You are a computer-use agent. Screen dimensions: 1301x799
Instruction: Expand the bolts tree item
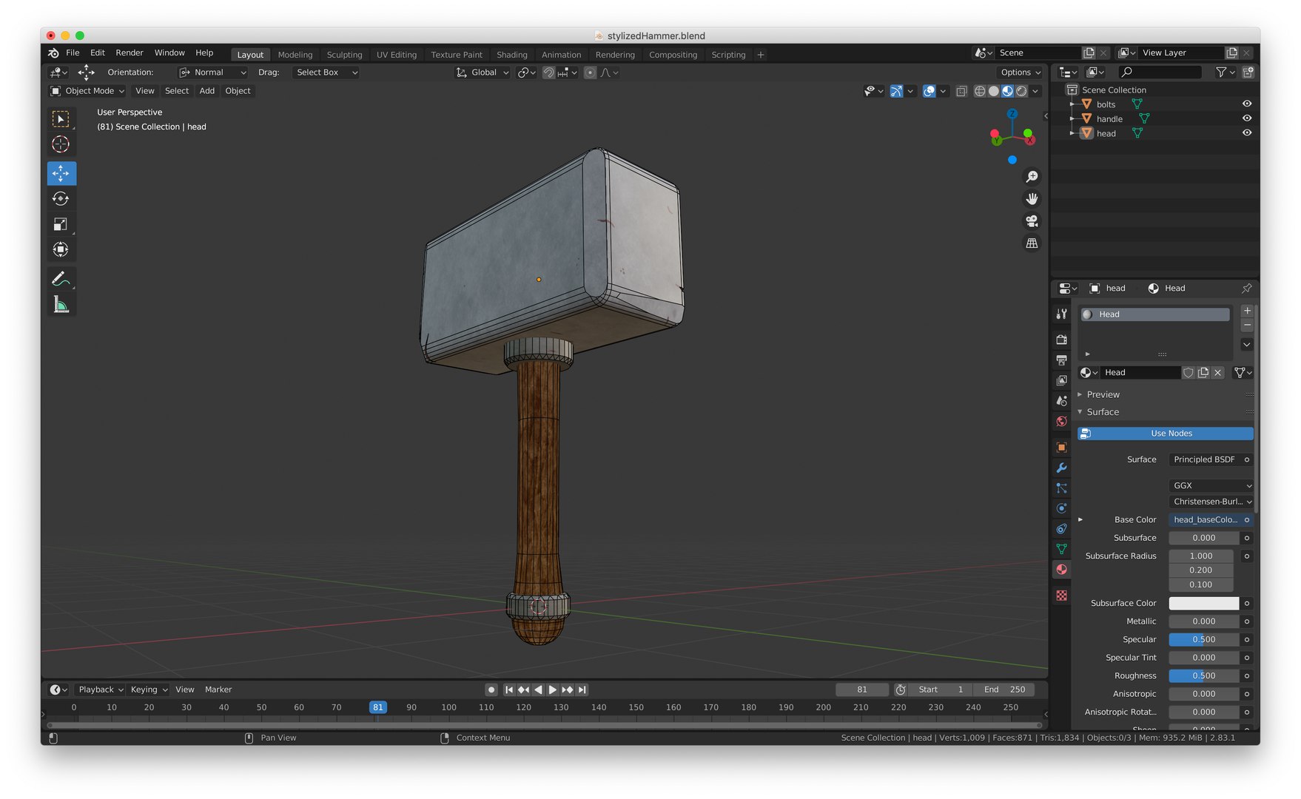pyautogui.click(x=1072, y=104)
